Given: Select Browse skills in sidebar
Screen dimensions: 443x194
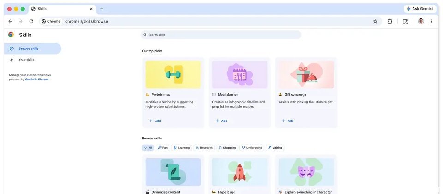Looking at the screenshot, I should point(29,48).
